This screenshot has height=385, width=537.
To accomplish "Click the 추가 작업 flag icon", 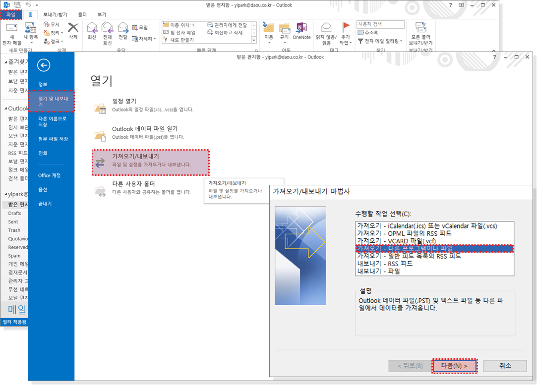I will pyautogui.click(x=345, y=28).
